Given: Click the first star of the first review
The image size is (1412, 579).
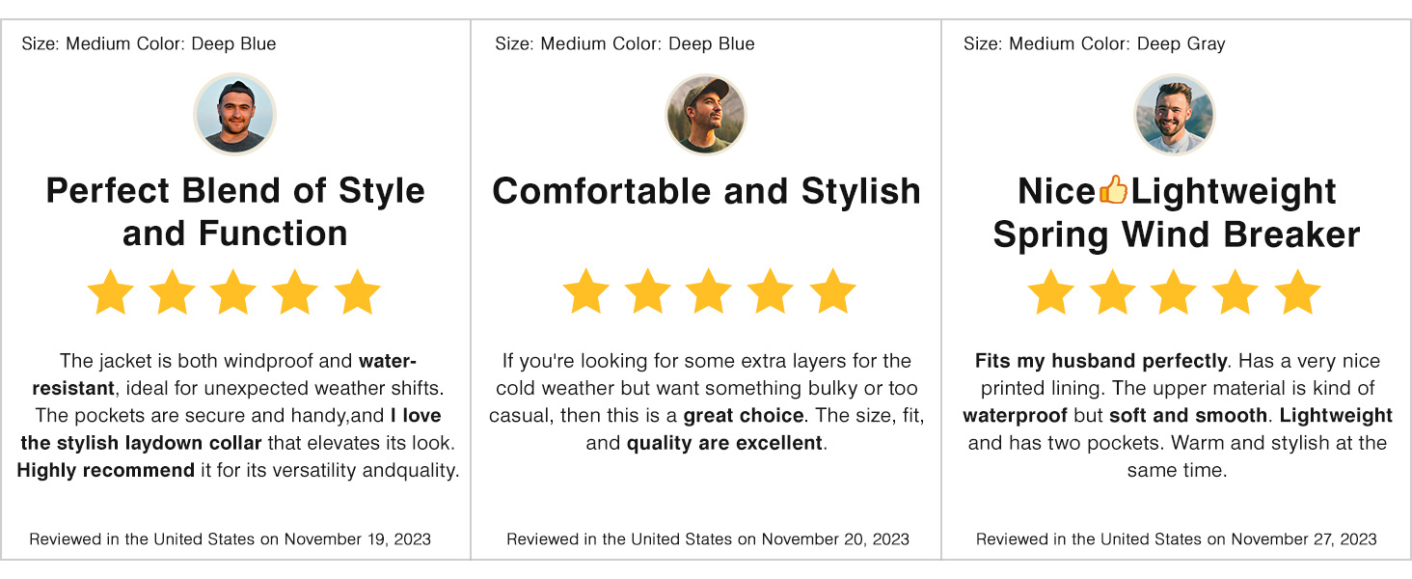Looking at the screenshot, I should [110, 292].
